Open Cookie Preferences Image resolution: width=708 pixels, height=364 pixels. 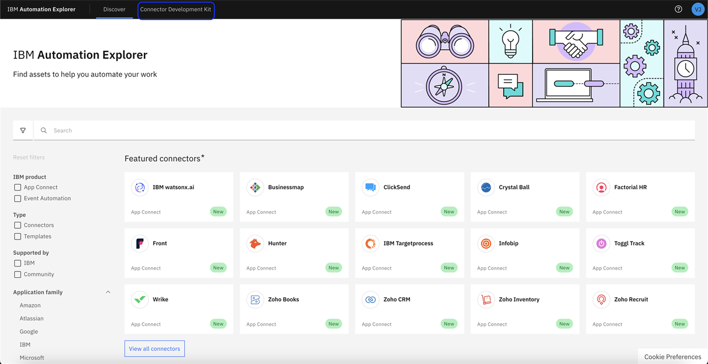(673, 357)
